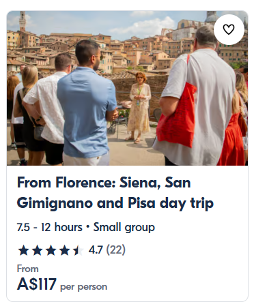Open 'From Florence: Siena, San Gimignano' title link
Screen dimensions: 254x302
115,192
